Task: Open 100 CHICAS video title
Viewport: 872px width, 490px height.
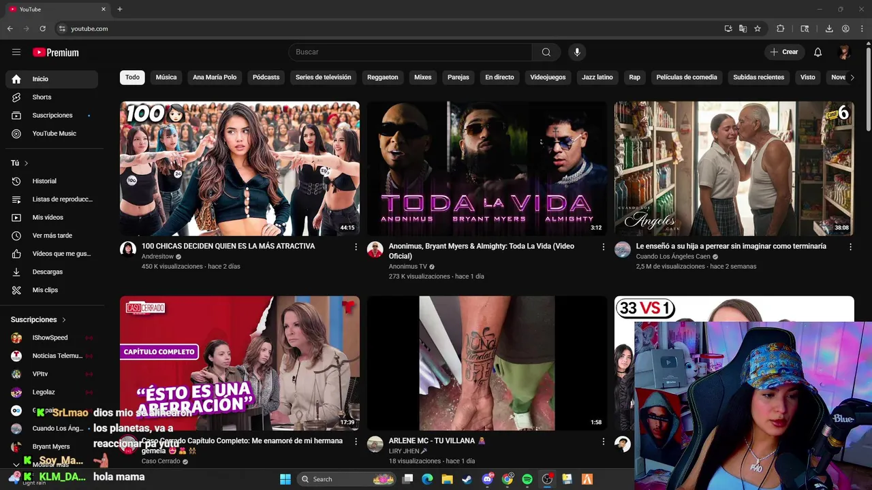Action: (228, 246)
